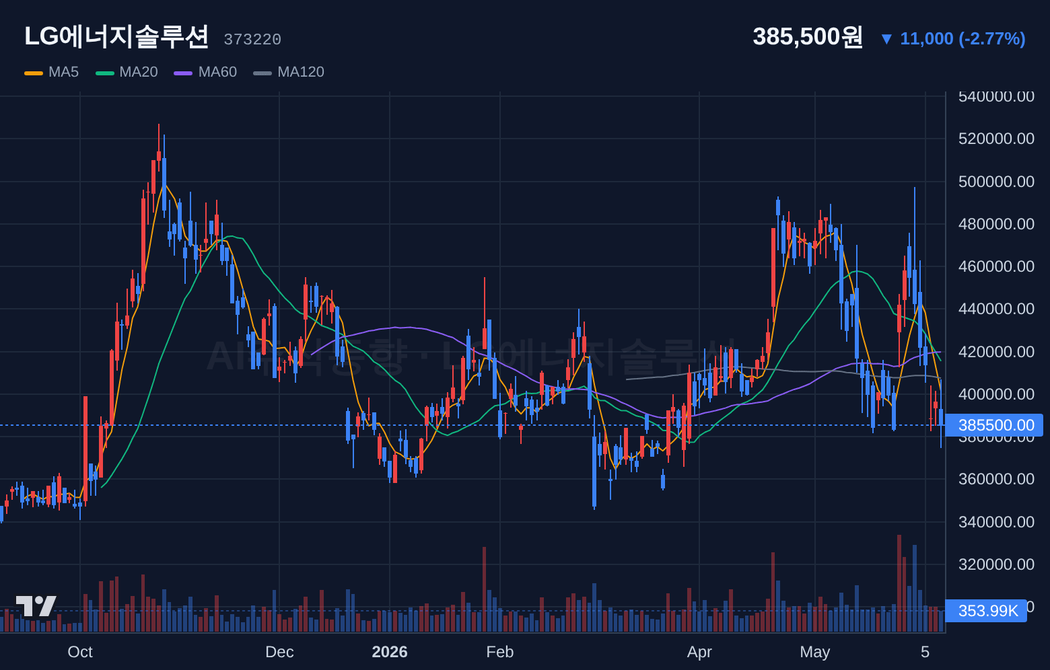Click the 353.99K volume tag

click(x=986, y=611)
